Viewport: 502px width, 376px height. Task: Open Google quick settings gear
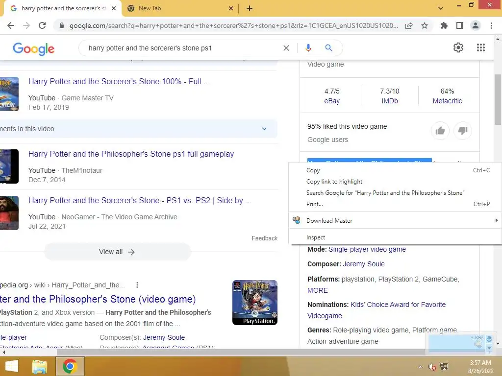(x=458, y=47)
